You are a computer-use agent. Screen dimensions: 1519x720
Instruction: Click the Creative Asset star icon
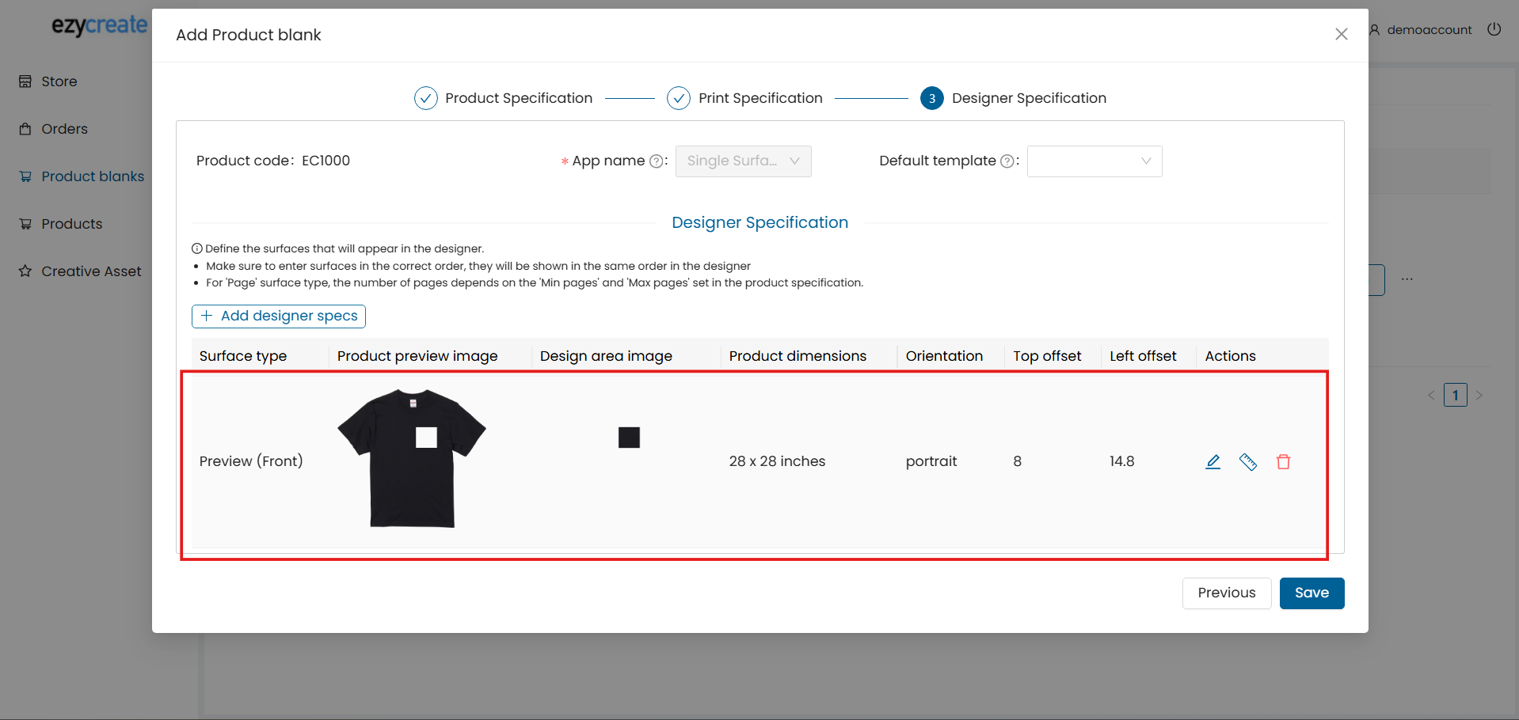pos(25,271)
